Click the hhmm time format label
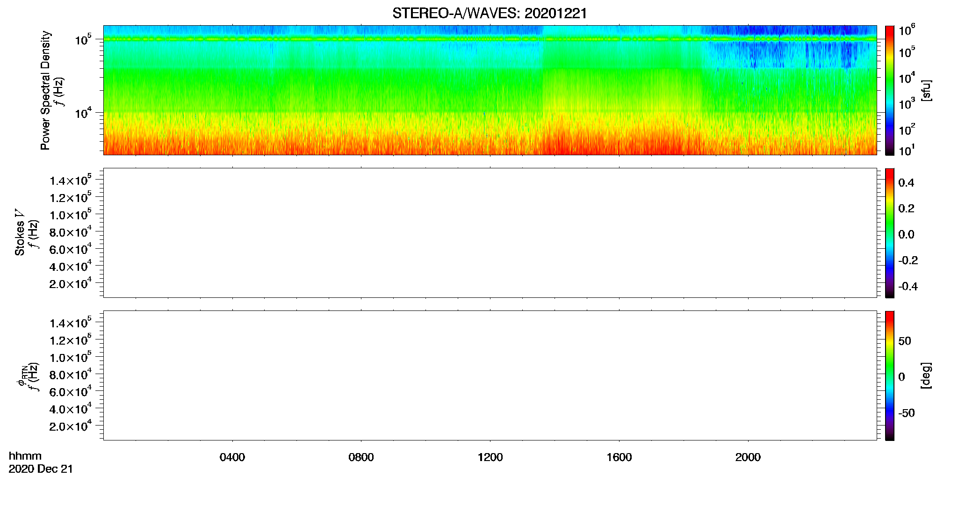Screen dimensions: 980x505 (x=25, y=456)
